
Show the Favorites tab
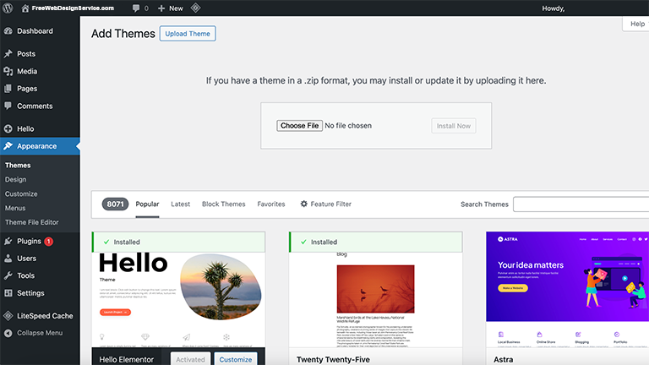coord(271,204)
